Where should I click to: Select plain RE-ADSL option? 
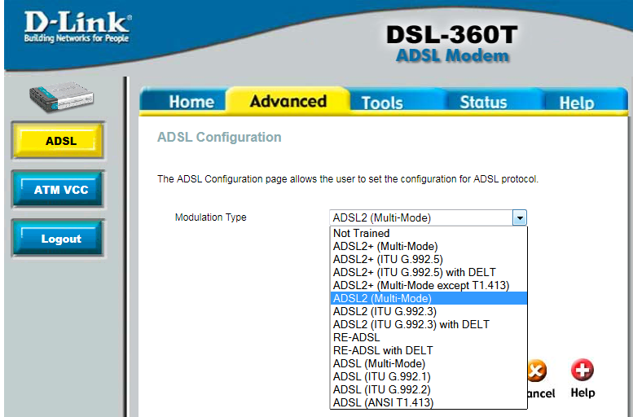pyautogui.click(x=429, y=337)
